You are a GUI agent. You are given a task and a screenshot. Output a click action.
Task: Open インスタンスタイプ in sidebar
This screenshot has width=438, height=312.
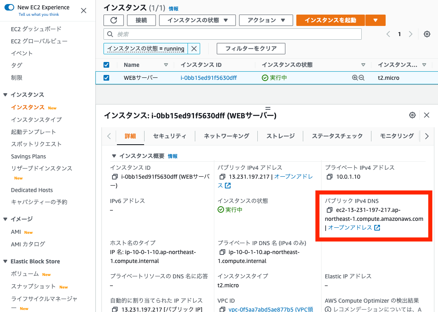pyautogui.click(x=36, y=120)
